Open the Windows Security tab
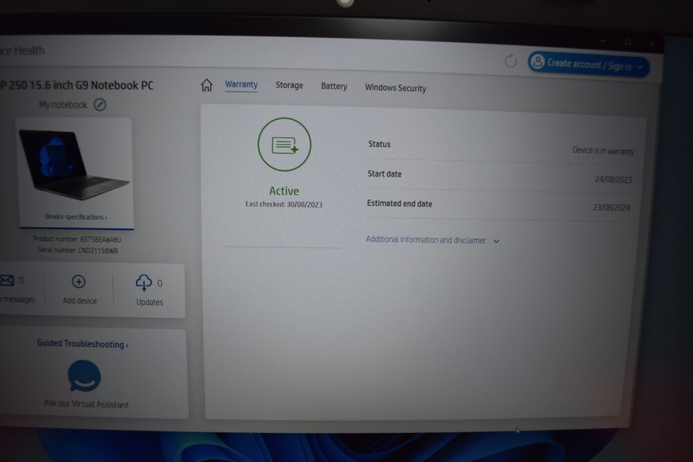Image resolution: width=693 pixels, height=462 pixels. [x=396, y=88]
